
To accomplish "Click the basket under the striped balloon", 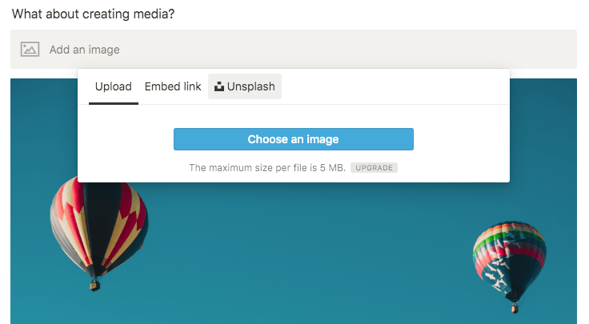I will tap(95, 286).
